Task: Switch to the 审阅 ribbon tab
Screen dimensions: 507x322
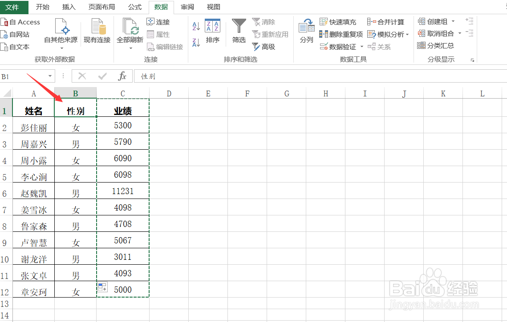Action: (187, 7)
